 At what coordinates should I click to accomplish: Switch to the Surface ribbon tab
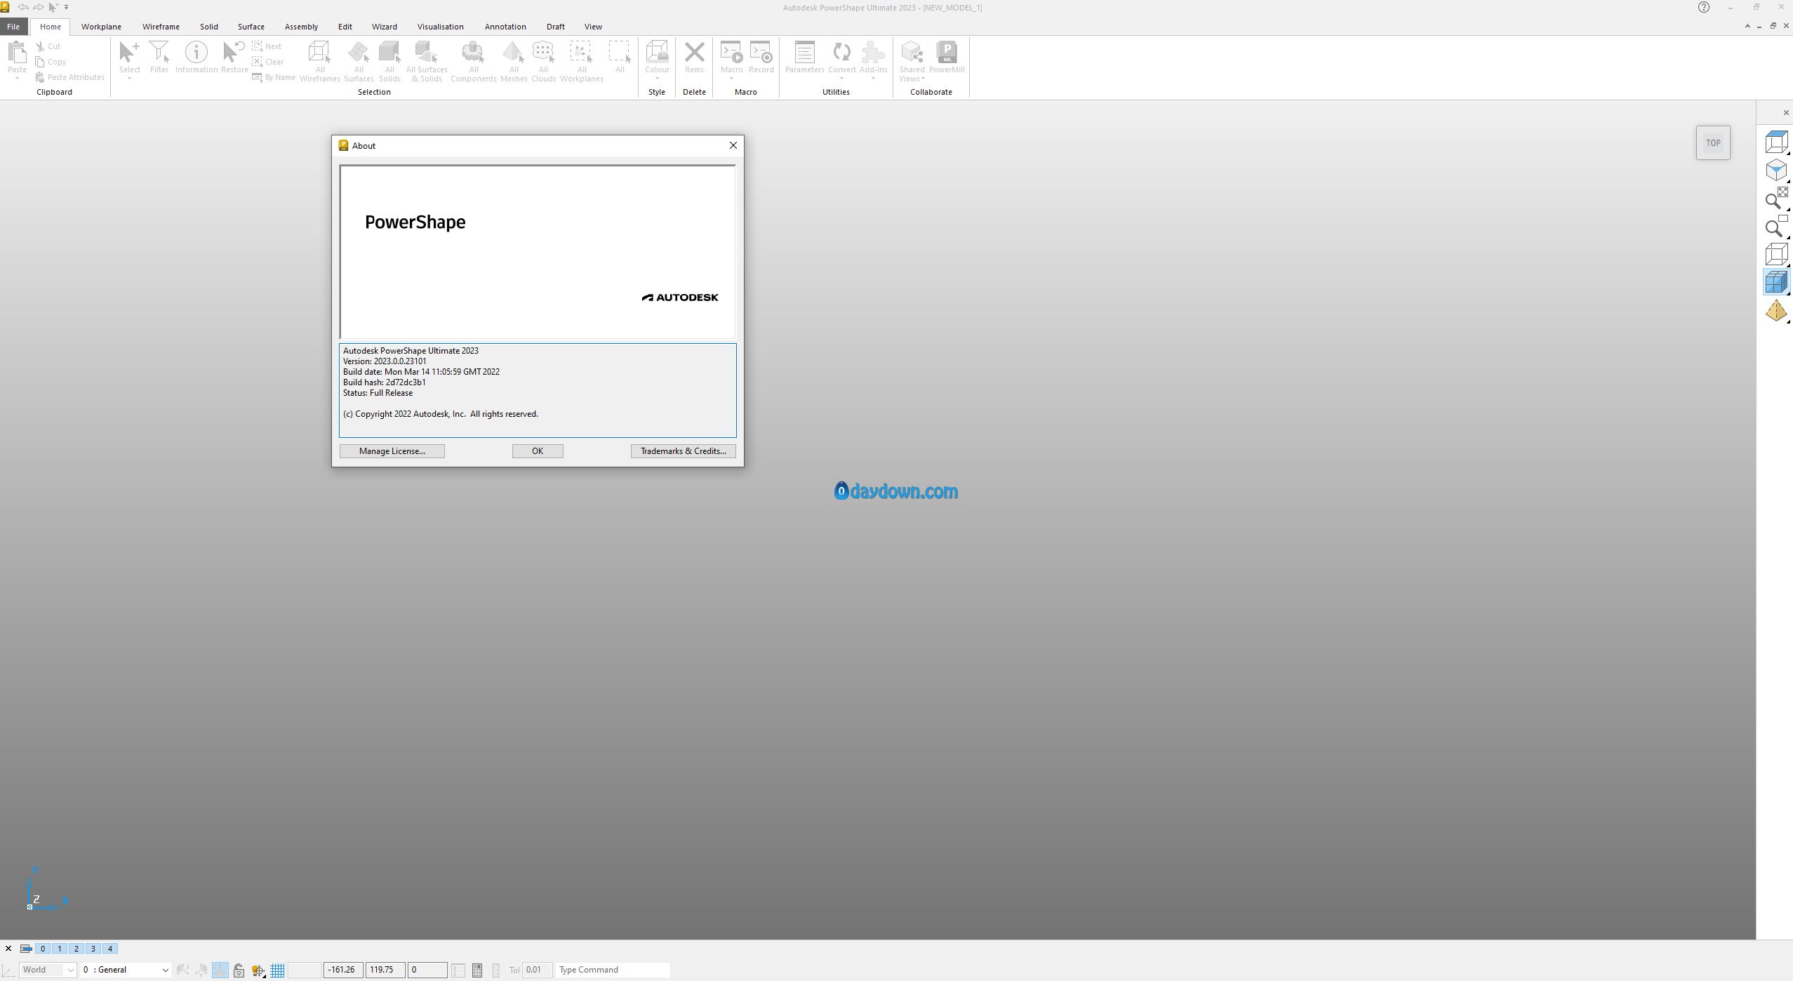(251, 27)
